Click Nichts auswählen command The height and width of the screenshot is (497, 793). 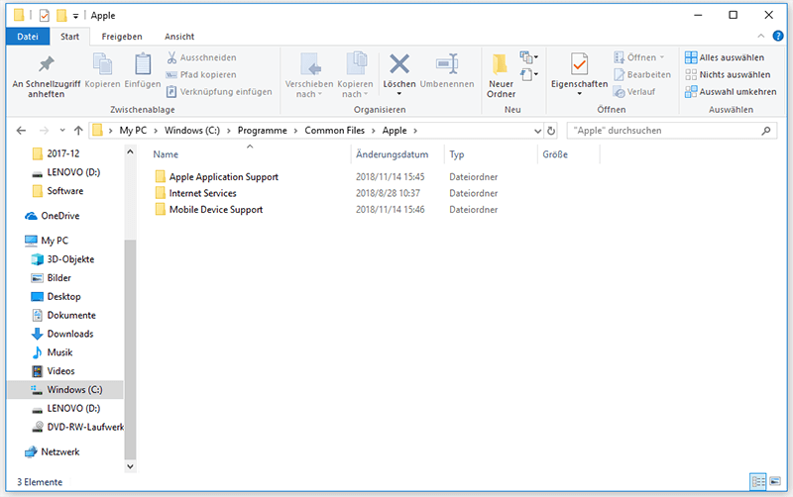point(728,75)
